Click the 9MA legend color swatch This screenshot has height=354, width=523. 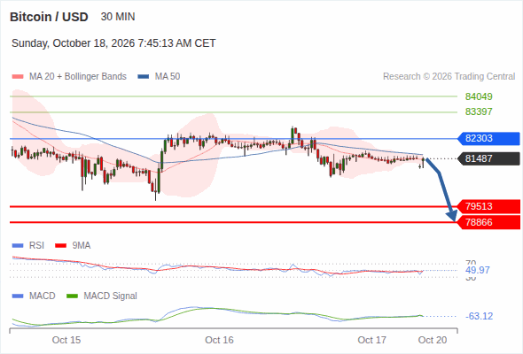pyautogui.click(x=60, y=246)
